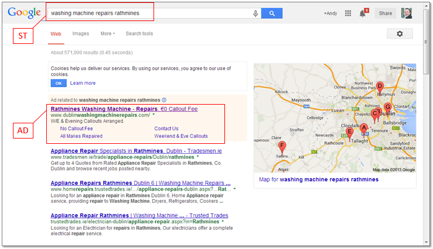Viewport: 433px width, 249px height.
Task: Click the 'W/E & Evening Callouts Arranged.' ad text
Action: coord(87,121)
